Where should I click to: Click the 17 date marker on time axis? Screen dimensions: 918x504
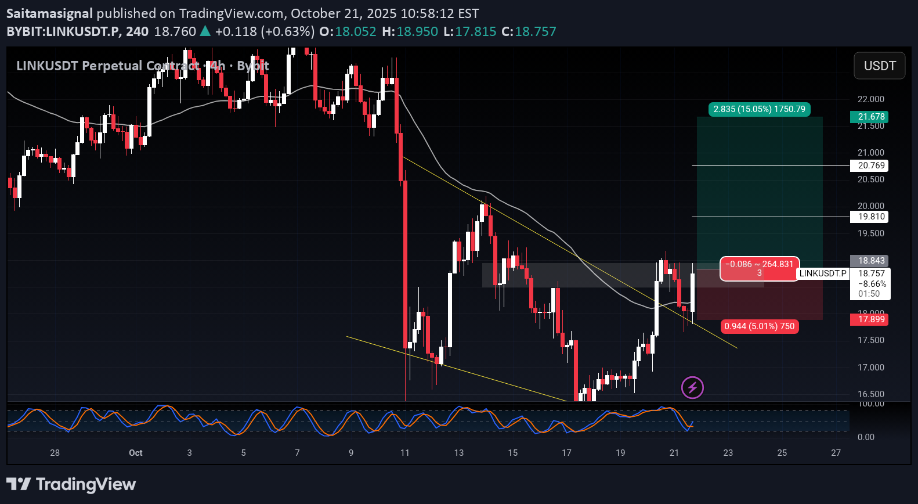pos(566,453)
